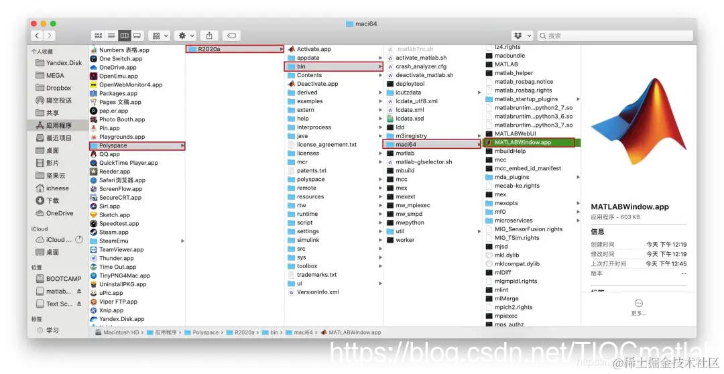Click Macintosh HD in the path bar
The height and width of the screenshot is (374, 724).
(x=117, y=332)
